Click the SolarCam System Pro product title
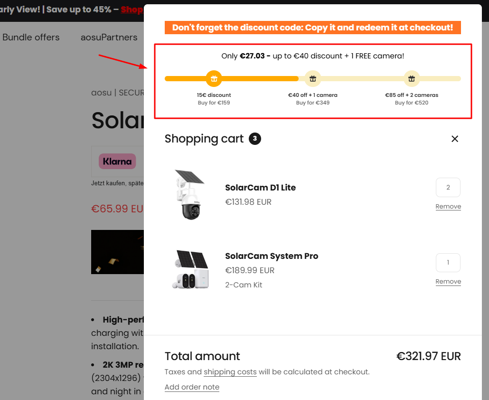Image resolution: width=489 pixels, height=400 pixels. [x=272, y=256]
